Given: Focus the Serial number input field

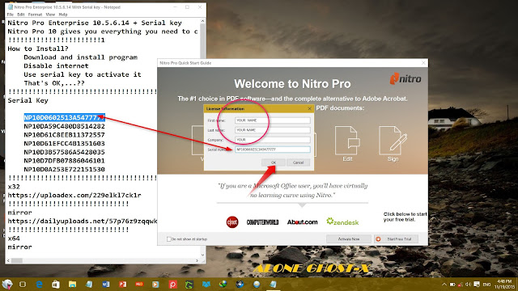Looking at the screenshot, I should (x=273, y=150).
